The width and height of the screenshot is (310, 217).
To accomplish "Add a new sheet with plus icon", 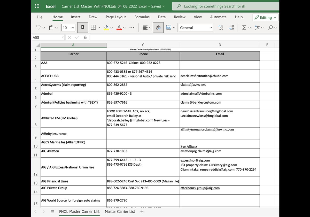I will 142,212.
